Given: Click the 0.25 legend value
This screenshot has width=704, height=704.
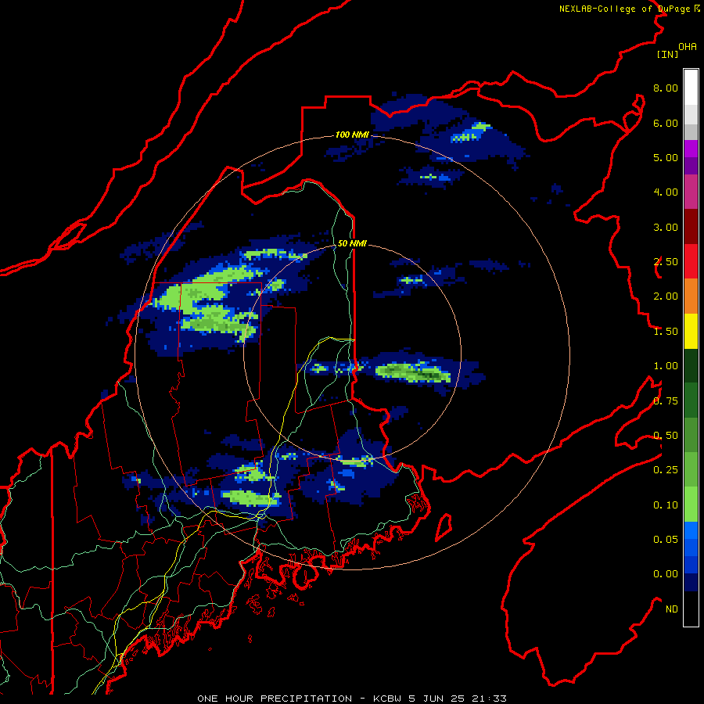Looking at the screenshot, I should pos(666,470).
